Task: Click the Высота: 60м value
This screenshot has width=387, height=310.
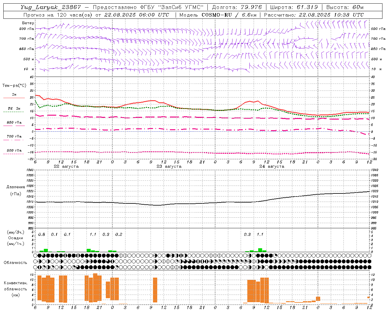Action: pyautogui.click(x=345, y=7)
